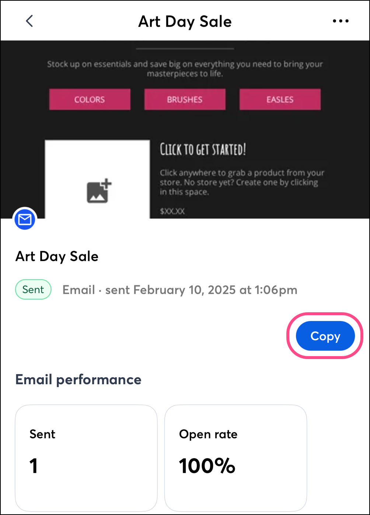Click the Email performance section heading
The width and height of the screenshot is (370, 515).
tap(78, 379)
